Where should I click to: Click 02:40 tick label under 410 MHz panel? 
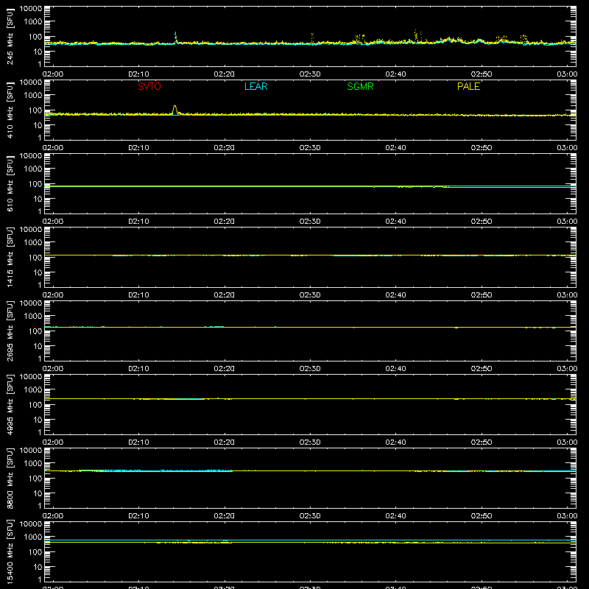tap(395, 148)
